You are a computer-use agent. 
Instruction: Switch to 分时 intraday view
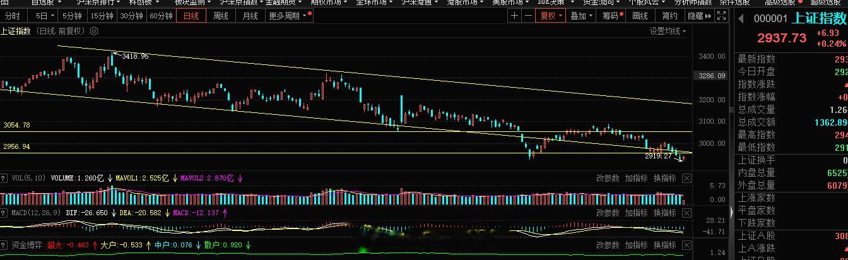(12, 16)
